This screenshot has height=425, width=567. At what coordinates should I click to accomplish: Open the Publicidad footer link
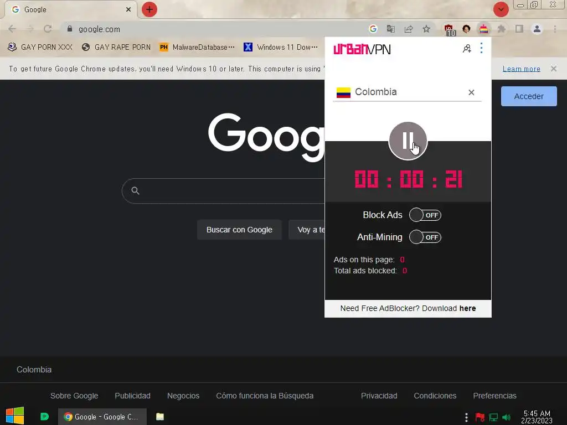132,396
